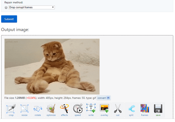Image resolution: width=175 pixels, height=122 pixels.
Task: Click the dropdown arrow beside Drop corrupt frames
Action: coord(53,7)
